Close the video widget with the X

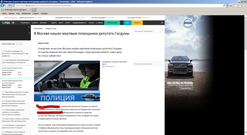(x=29, y=27)
